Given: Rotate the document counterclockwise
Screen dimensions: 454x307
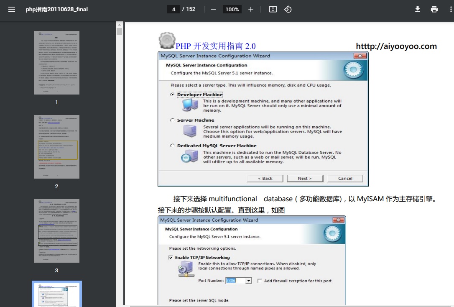Looking at the screenshot, I should 288,9.
